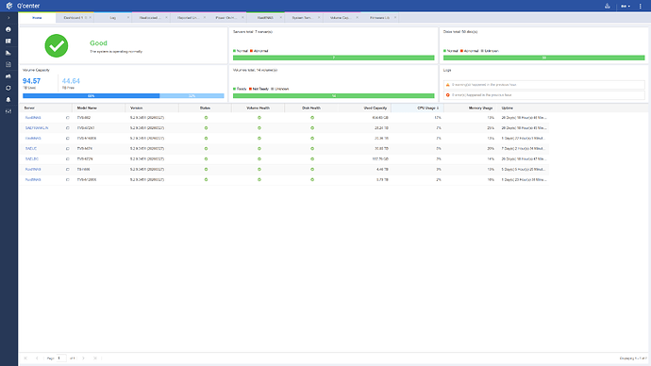Sort table by Used Capacity column header
This screenshot has width=651, height=366.
coord(364,108)
